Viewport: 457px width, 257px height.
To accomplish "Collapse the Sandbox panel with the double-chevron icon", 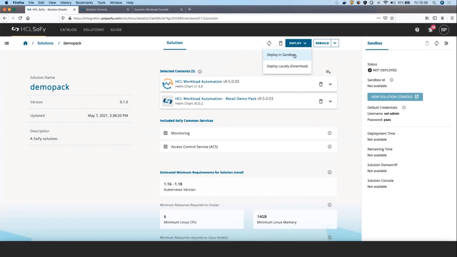I will pyautogui.click(x=446, y=43).
